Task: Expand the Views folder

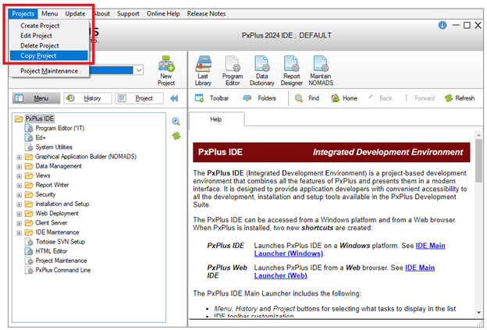Action: [x=19, y=176]
